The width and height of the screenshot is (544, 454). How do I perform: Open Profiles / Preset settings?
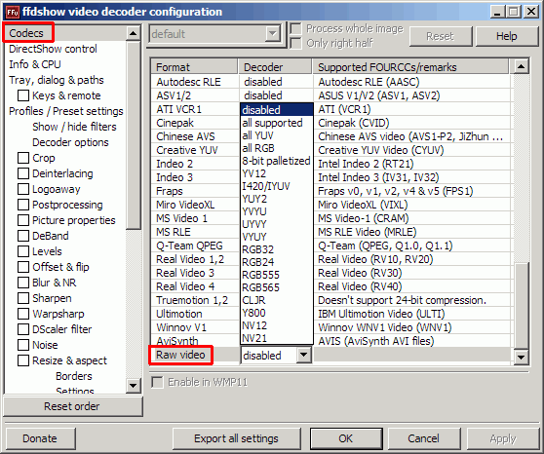coord(66,111)
